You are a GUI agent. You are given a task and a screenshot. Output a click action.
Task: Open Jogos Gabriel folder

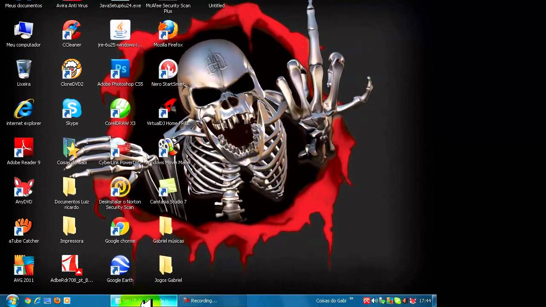168,269
